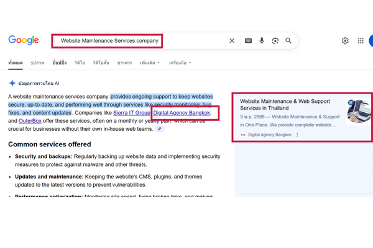
Task: Start voice search with the microphone icon
Action: tap(262, 41)
